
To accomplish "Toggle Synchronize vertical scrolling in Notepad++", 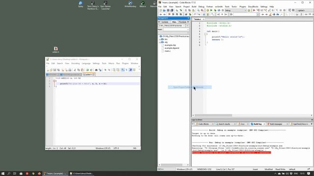I will point(114,70).
